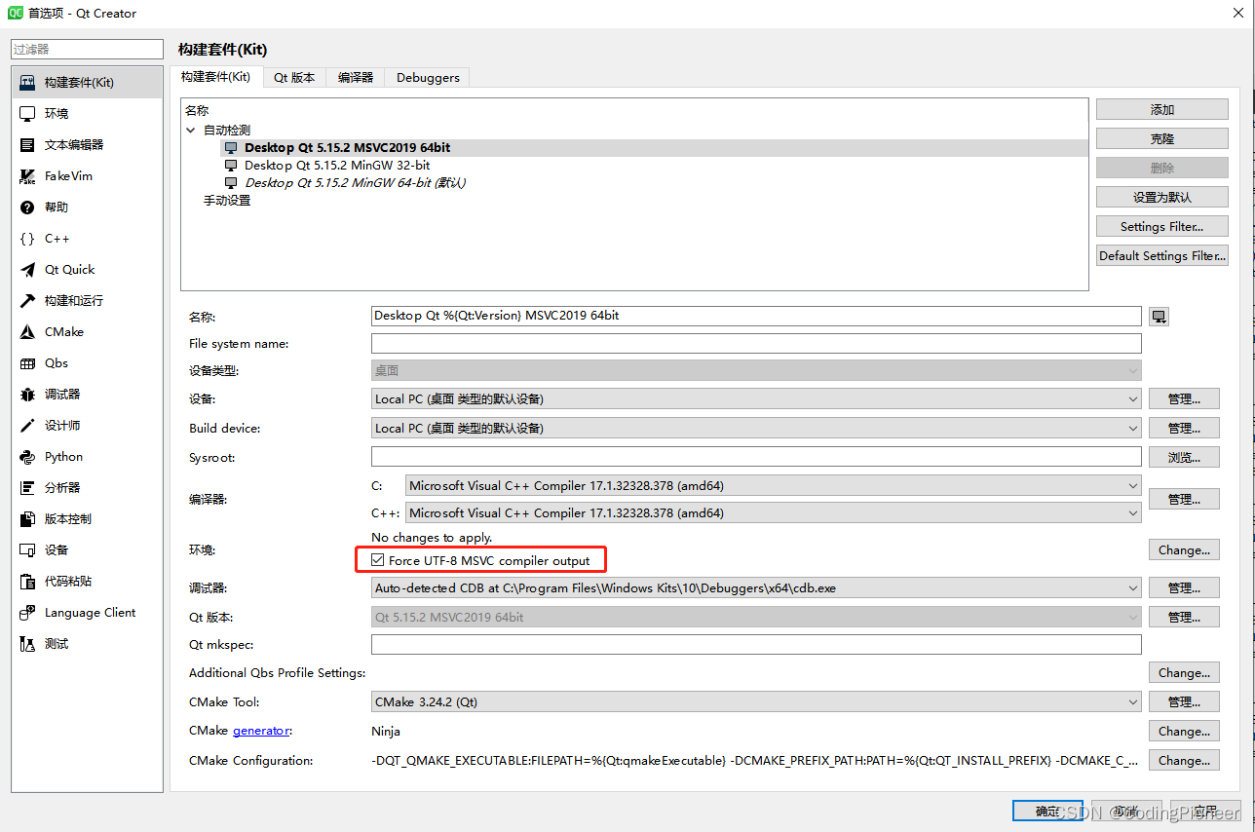Open the Build device dropdown
The height and width of the screenshot is (832, 1255).
point(756,428)
